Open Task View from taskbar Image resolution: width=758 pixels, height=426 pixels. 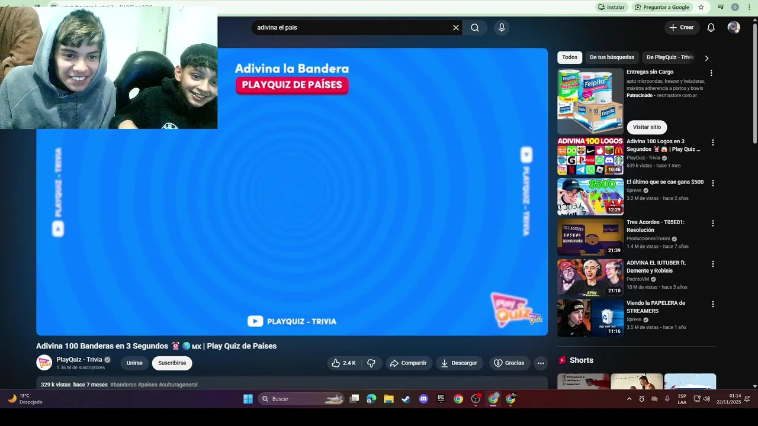(x=354, y=399)
